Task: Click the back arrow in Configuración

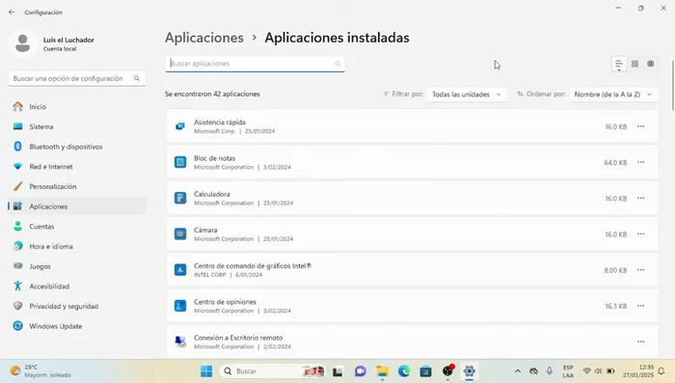Action: [12, 13]
